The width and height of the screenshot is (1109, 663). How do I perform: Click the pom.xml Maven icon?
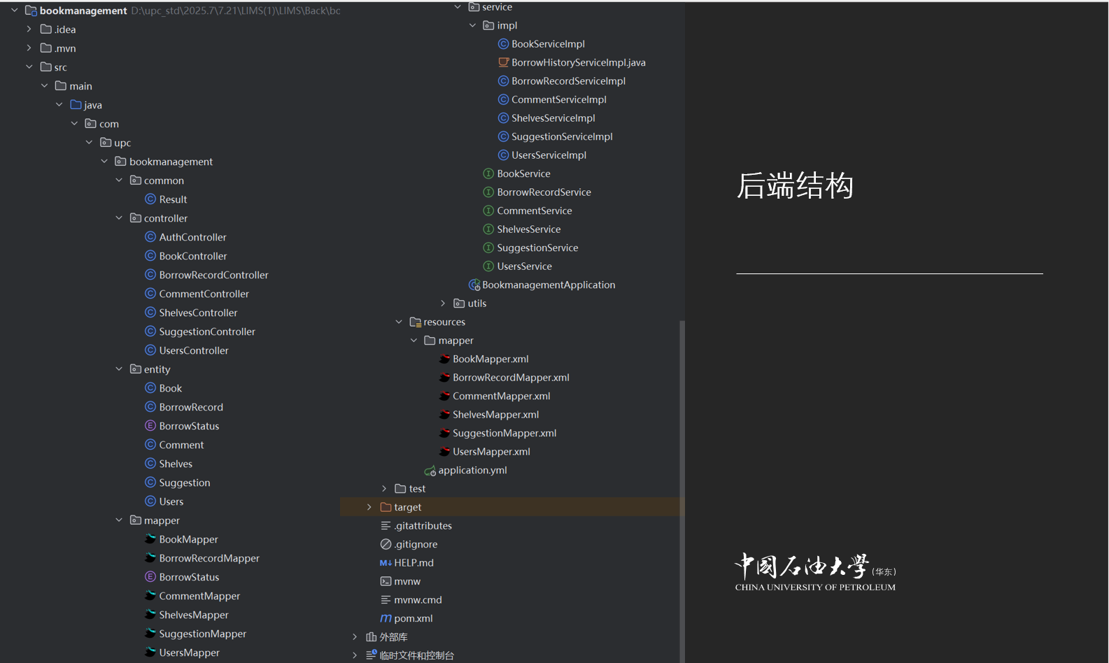pyautogui.click(x=386, y=618)
